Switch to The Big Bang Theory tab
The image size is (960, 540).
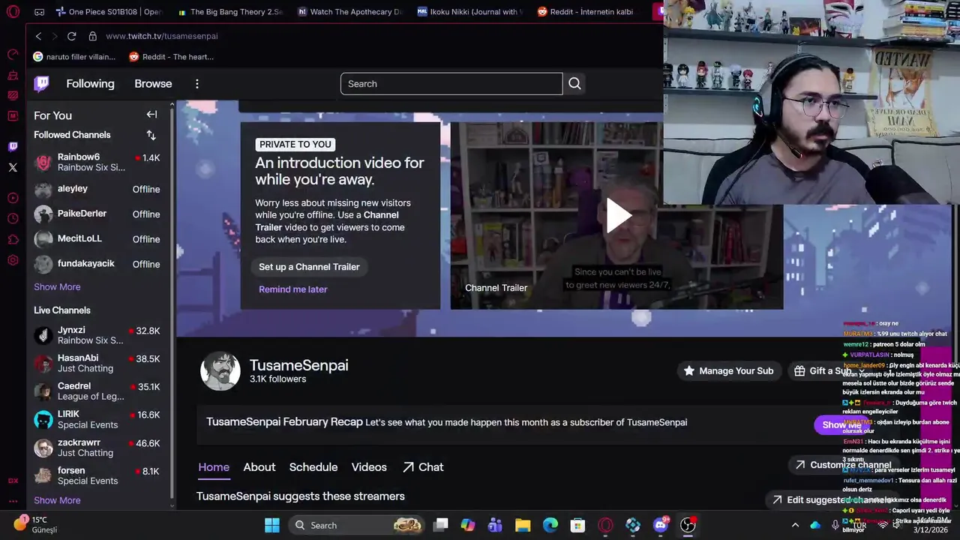[x=230, y=12]
